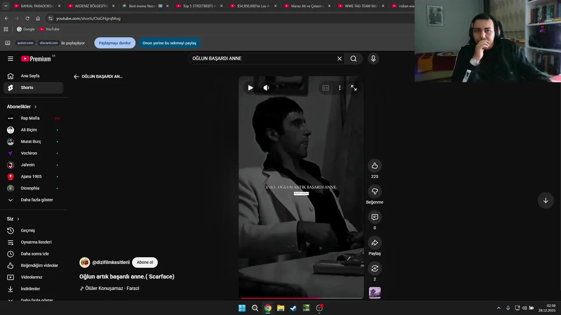Open Chrome apps grid in bookmarks bar
This screenshot has height=315, width=561.
[x=6, y=29]
